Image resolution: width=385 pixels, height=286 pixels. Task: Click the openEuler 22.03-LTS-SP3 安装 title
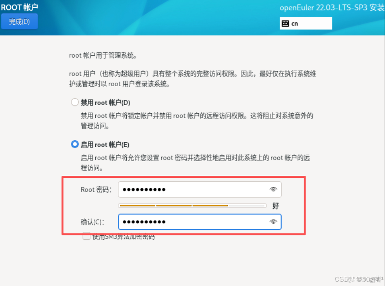click(x=332, y=8)
